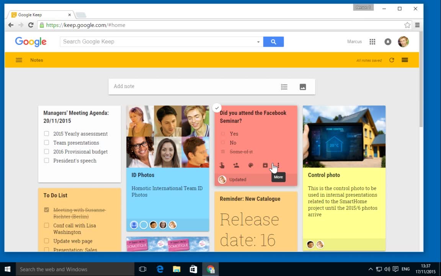The image size is (441, 276).
Task: Open Google notifications bell
Action: [x=388, y=42]
